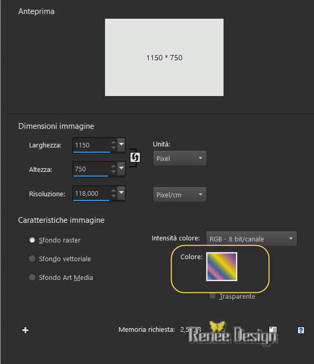Click the Anteprima preview showing 1150 * 750
314x364 pixels.
(164, 57)
